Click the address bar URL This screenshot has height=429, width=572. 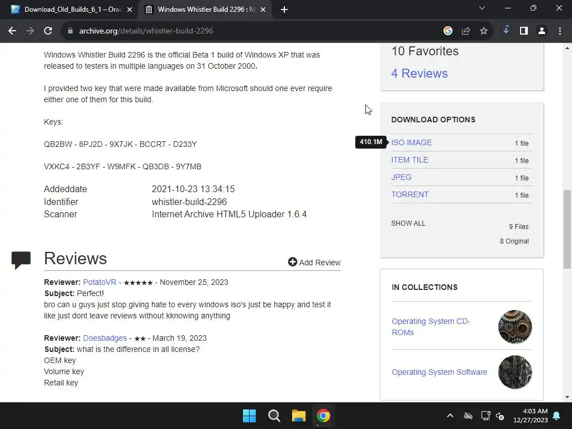click(x=146, y=31)
